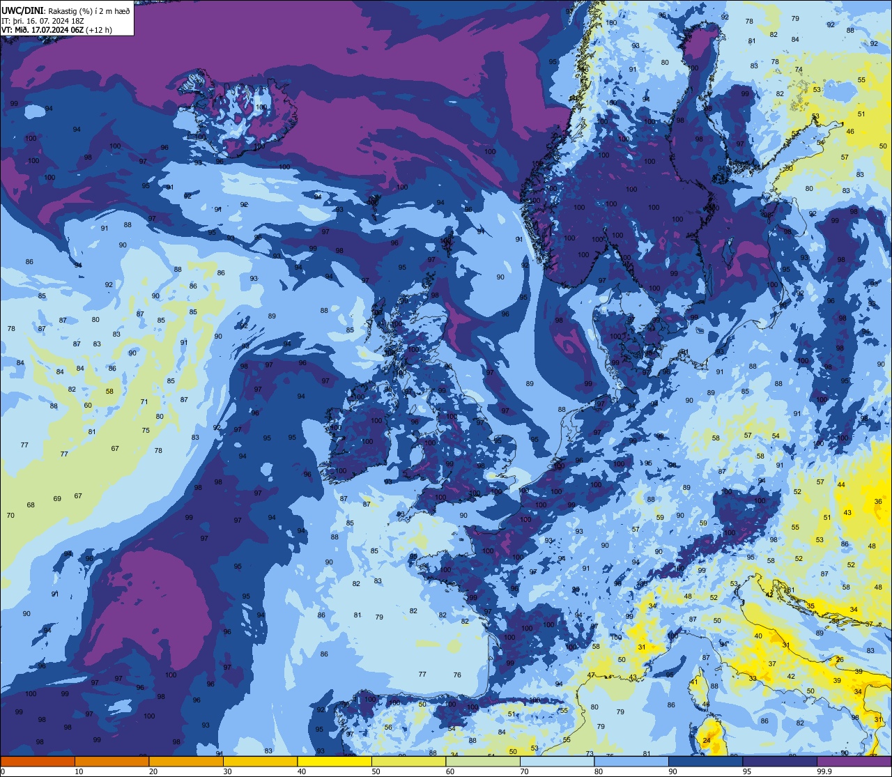Click the "36" humidity value near the eastern edge

click(x=878, y=502)
